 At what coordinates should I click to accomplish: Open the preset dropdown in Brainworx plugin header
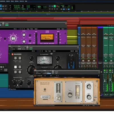[22, 48]
